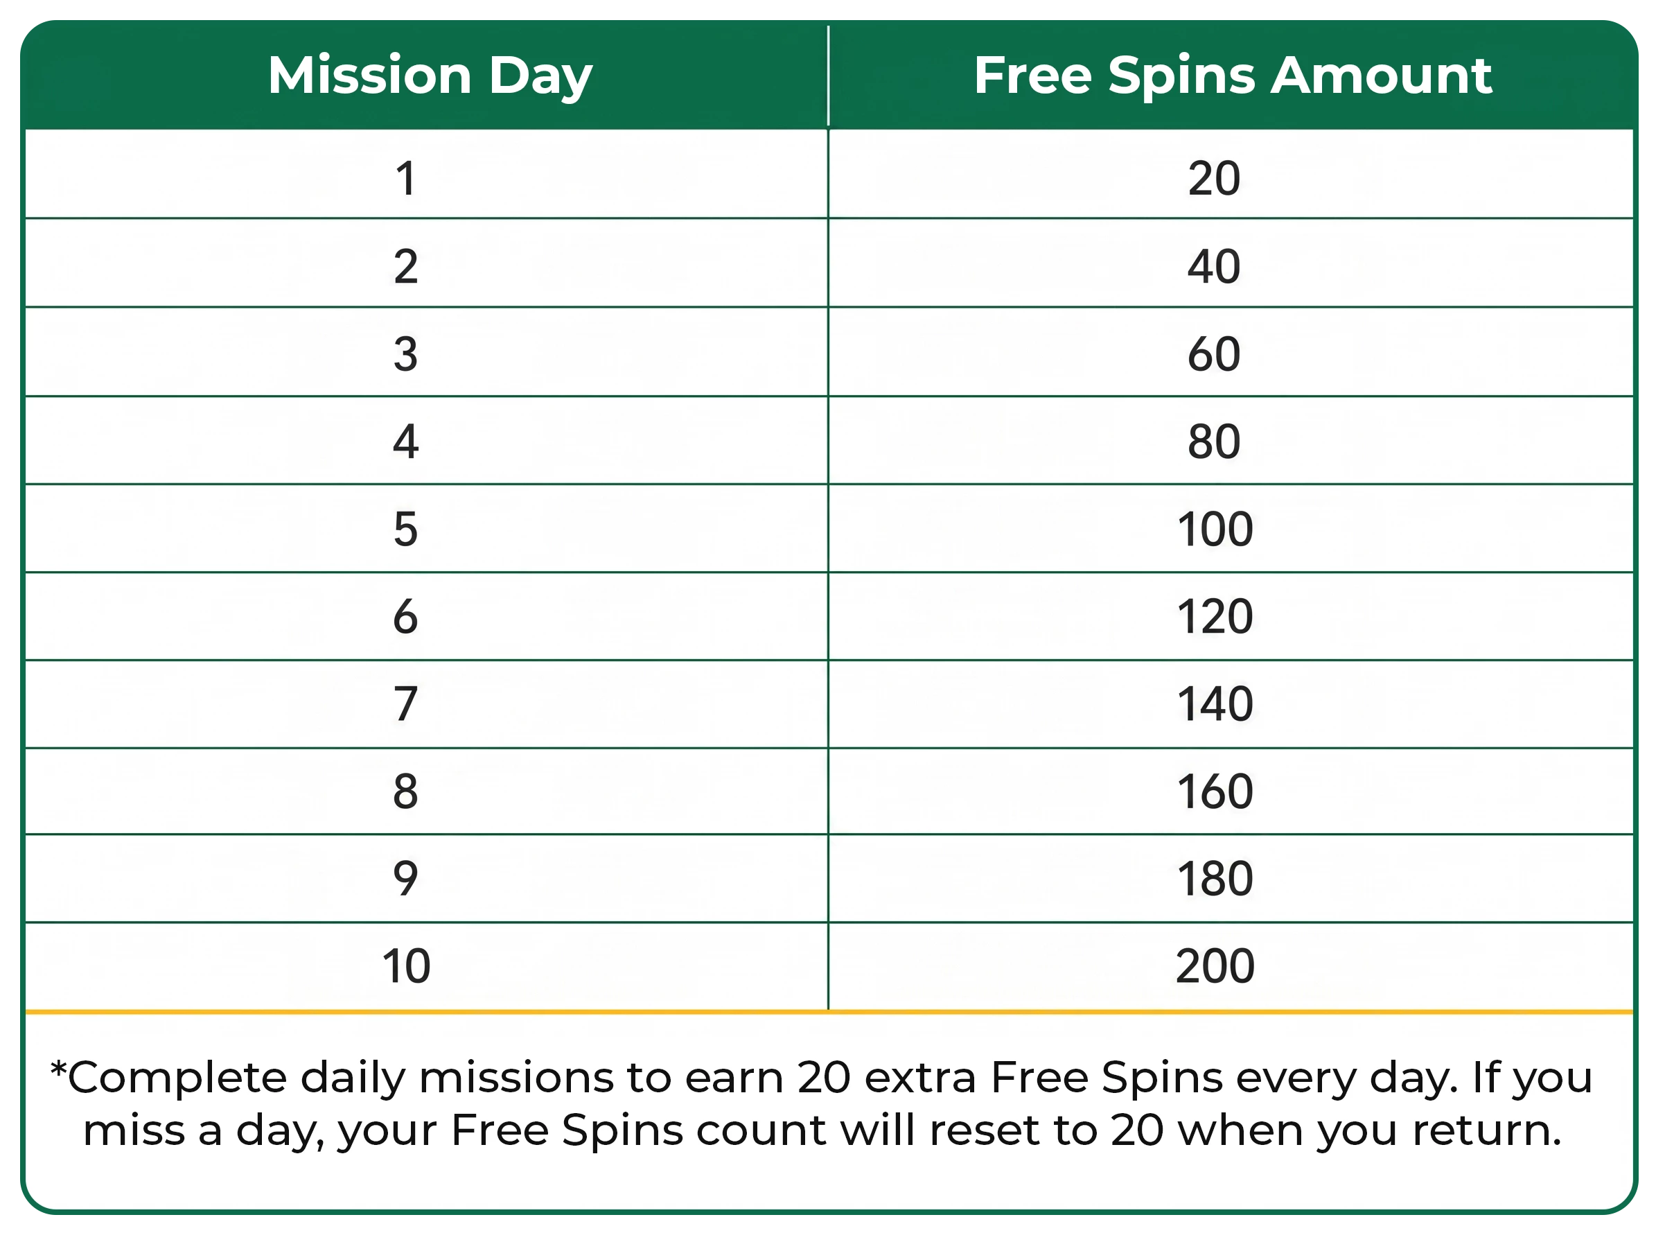Click the 80 free spins value
1656x1242 pixels.
[1215, 441]
